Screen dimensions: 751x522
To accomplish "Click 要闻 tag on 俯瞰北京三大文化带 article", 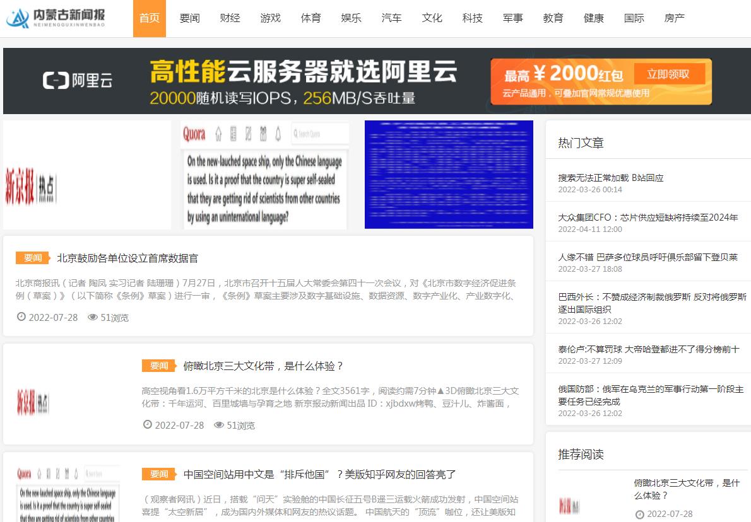I will tap(160, 366).
